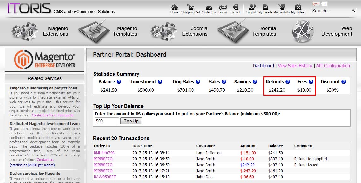361x183 pixels.
Task: Select the customer name John Doe
Action: click(x=205, y=177)
